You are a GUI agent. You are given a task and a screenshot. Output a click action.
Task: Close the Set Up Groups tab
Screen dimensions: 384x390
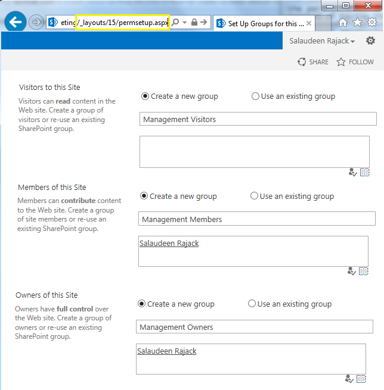click(x=309, y=23)
